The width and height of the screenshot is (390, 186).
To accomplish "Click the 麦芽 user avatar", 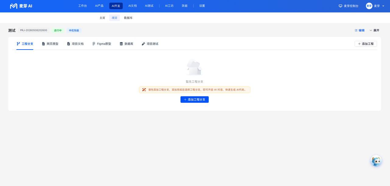I will pos(369,6).
